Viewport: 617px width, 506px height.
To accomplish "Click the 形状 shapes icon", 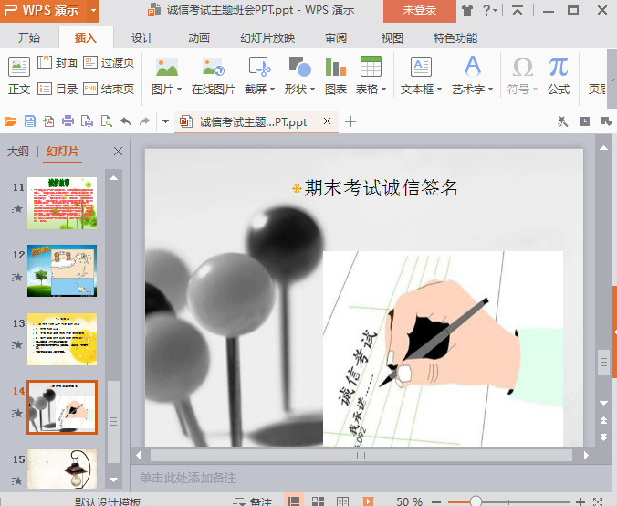I will click(x=300, y=67).
